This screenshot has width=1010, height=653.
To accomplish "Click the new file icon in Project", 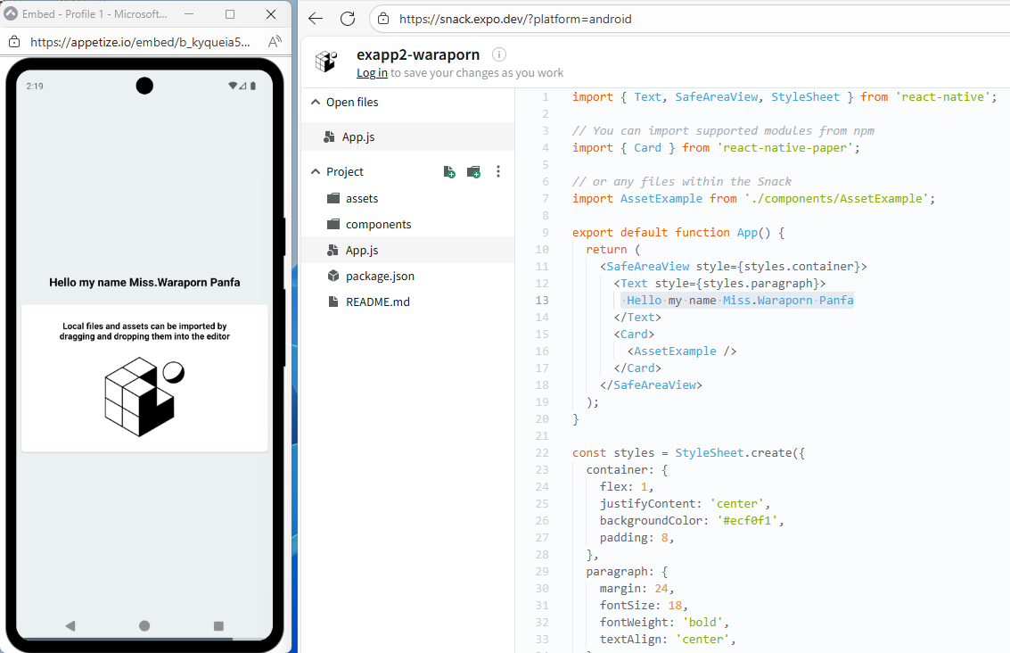I will click(449, 171).
